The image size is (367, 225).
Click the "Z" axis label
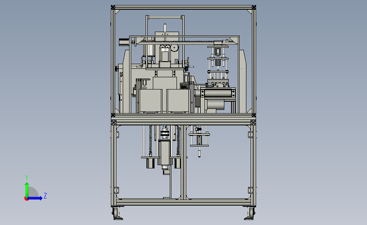(45, 195)
